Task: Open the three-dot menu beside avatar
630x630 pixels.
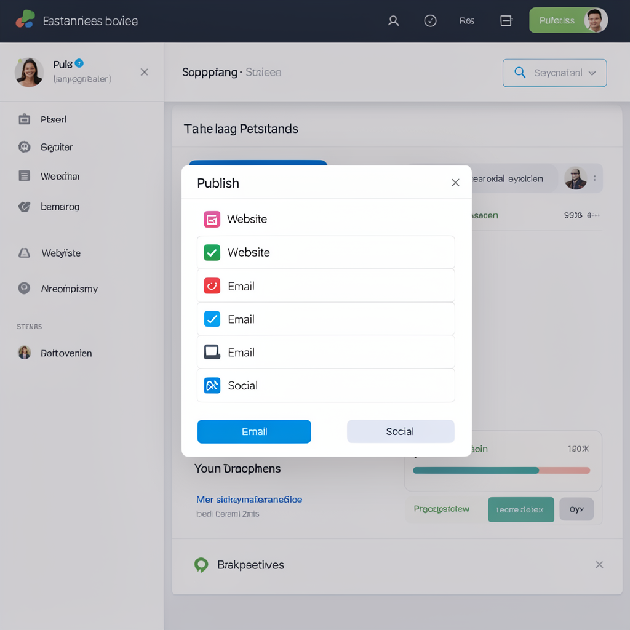Action: click(x=595, y=178)
